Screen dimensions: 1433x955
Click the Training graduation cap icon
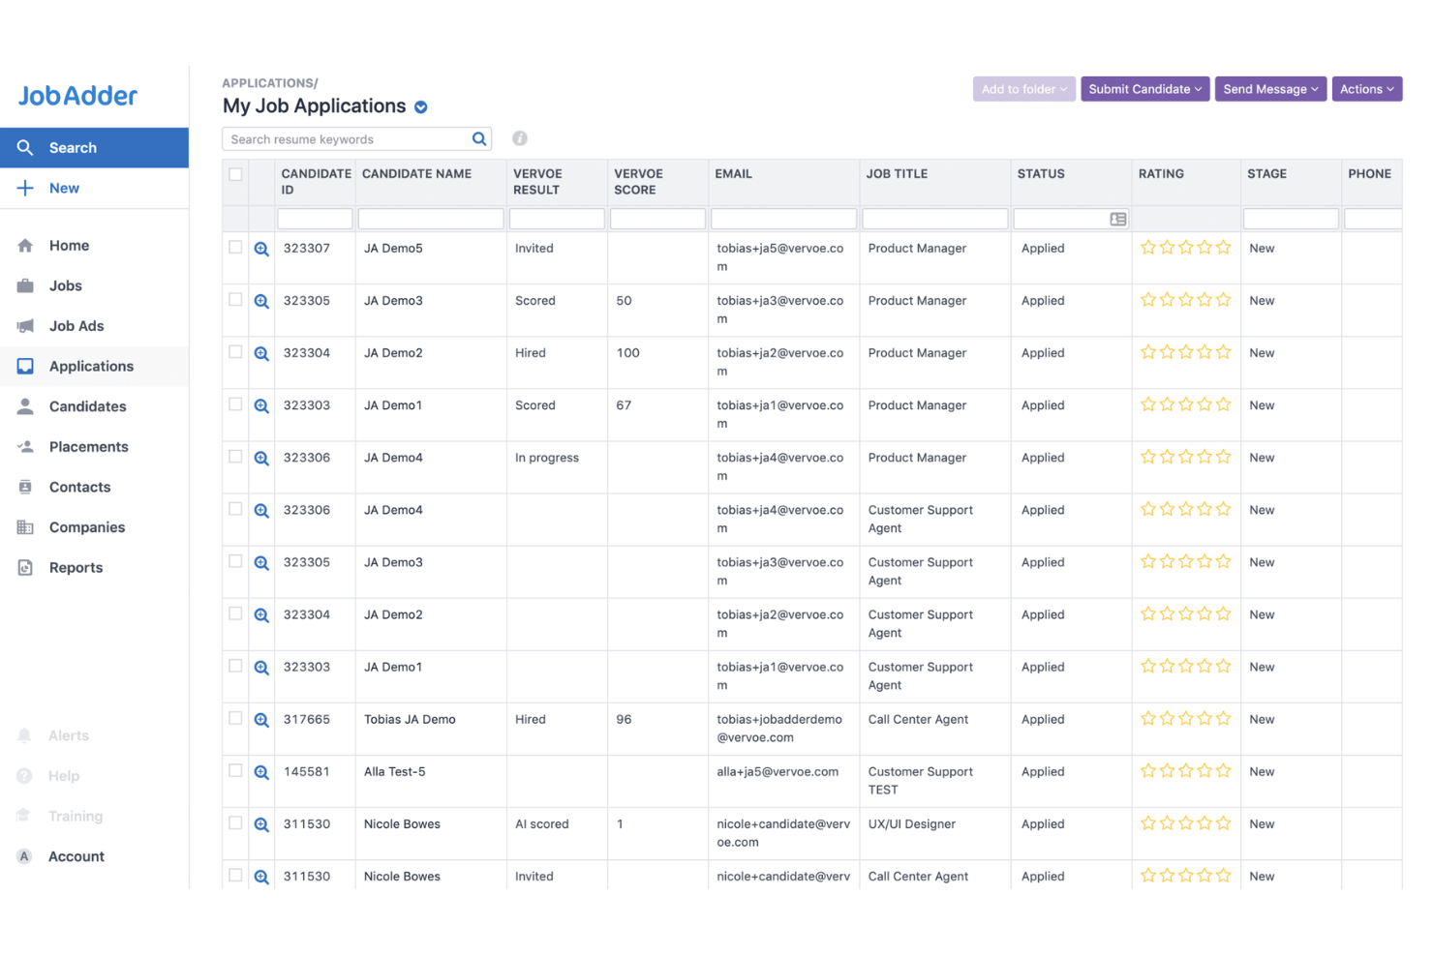(x=25, y=816)
